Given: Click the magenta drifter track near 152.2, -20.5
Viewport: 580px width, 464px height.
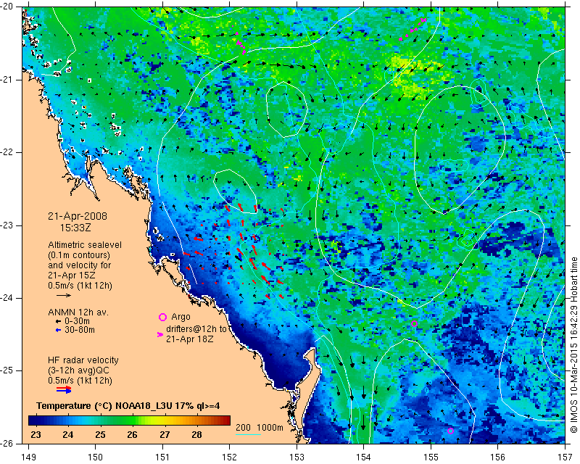Looking at the screenshot, I should [241, 43].
